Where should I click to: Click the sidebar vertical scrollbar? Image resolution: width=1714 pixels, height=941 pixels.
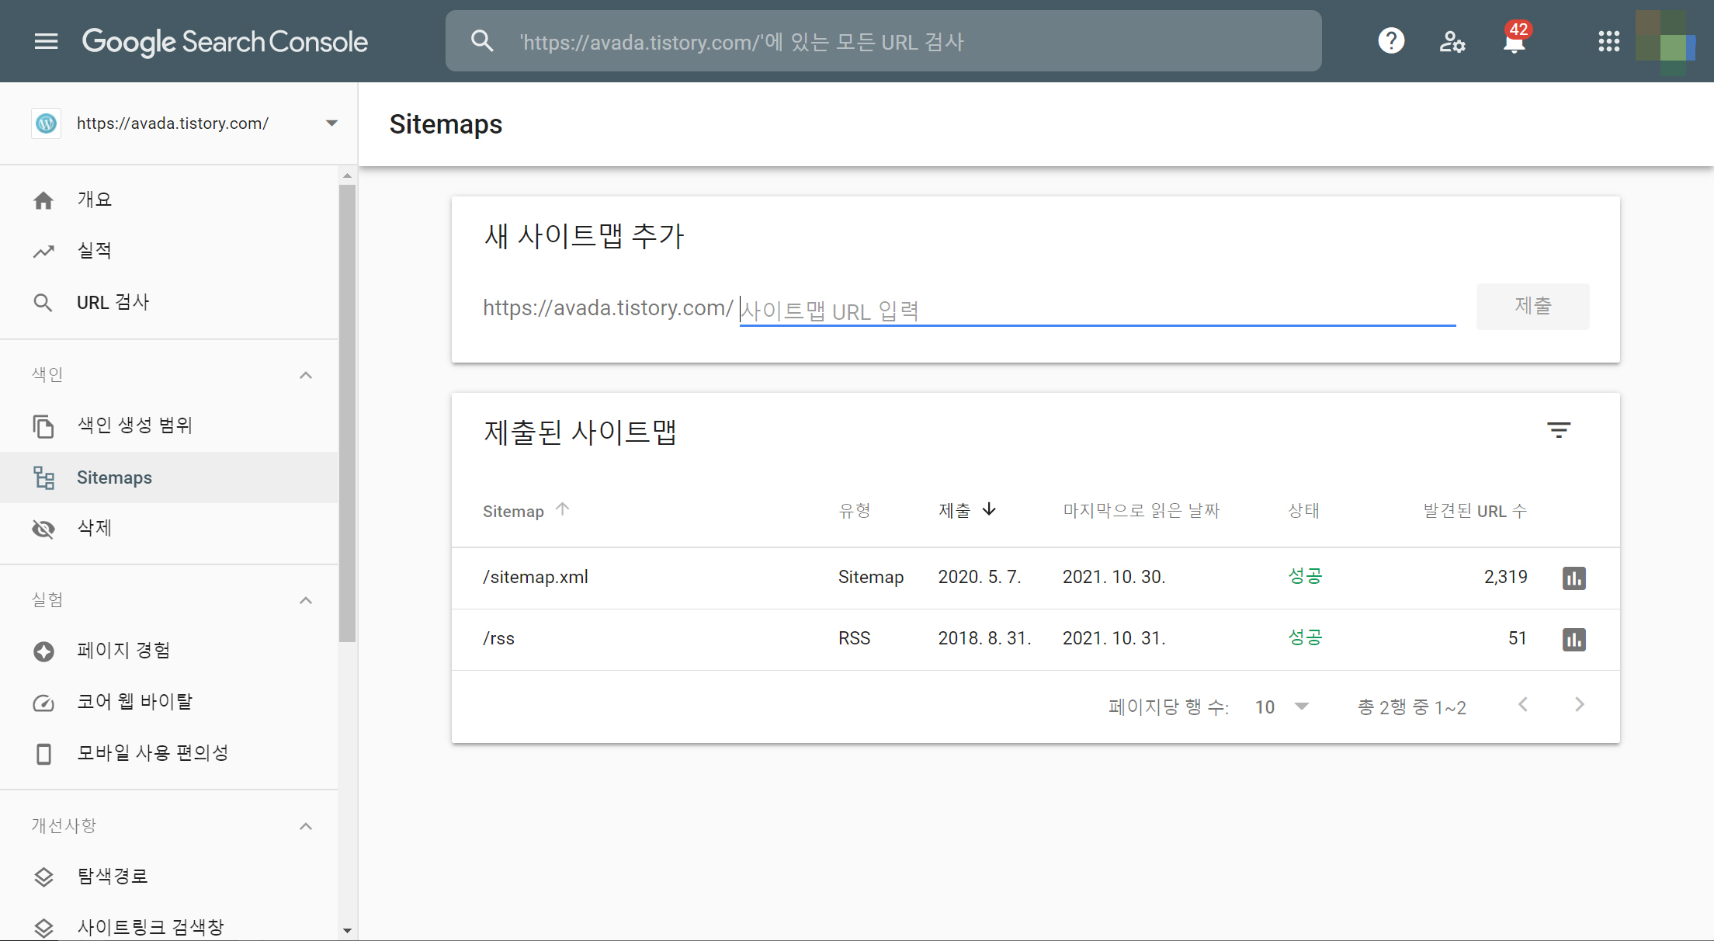[347, 411]
